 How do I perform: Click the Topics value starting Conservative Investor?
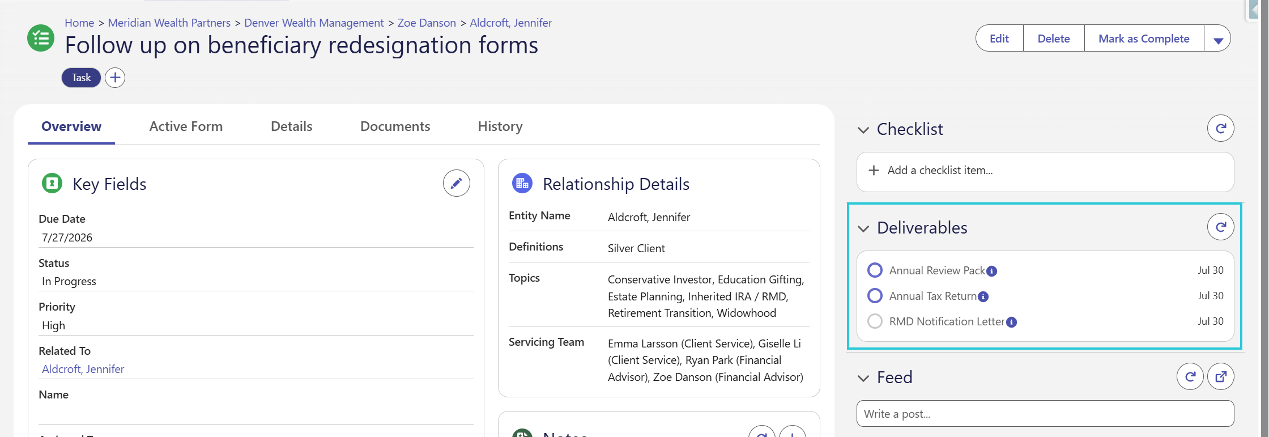click(x=706, y=296)
